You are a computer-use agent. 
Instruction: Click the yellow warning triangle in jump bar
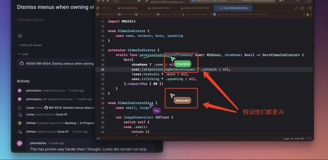pos(307,14)
